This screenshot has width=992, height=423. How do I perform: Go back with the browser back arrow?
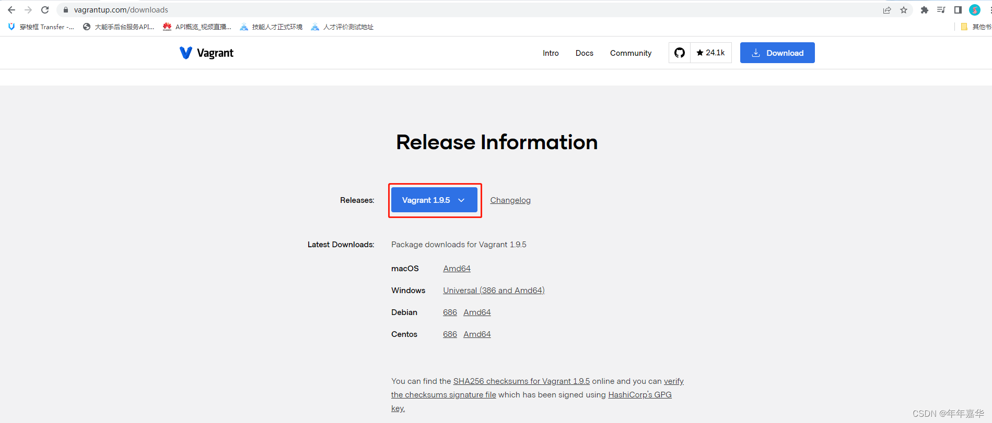point(11,10)
